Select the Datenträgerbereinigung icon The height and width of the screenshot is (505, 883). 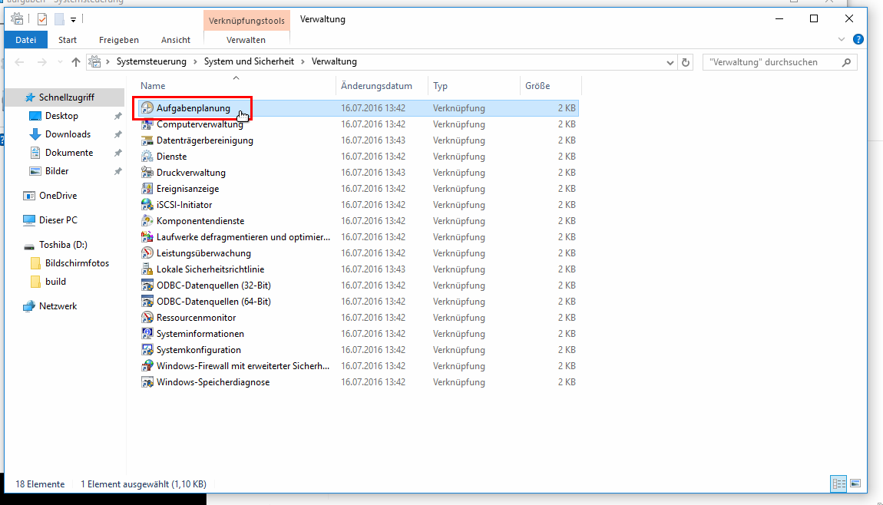(x=147, y=140)
